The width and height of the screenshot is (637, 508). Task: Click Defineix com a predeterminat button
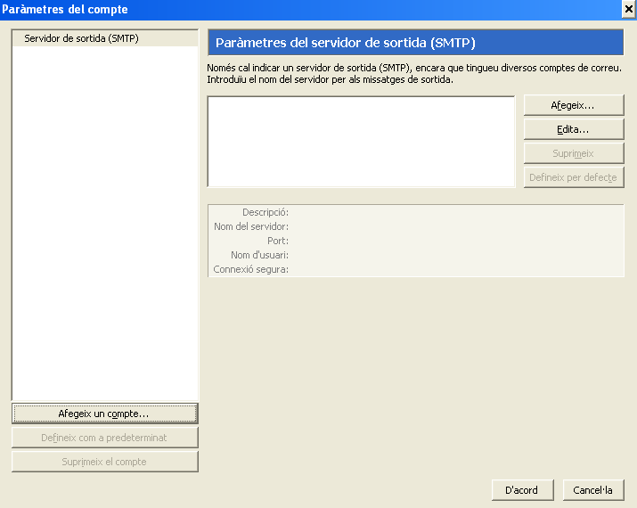[104, 438]
